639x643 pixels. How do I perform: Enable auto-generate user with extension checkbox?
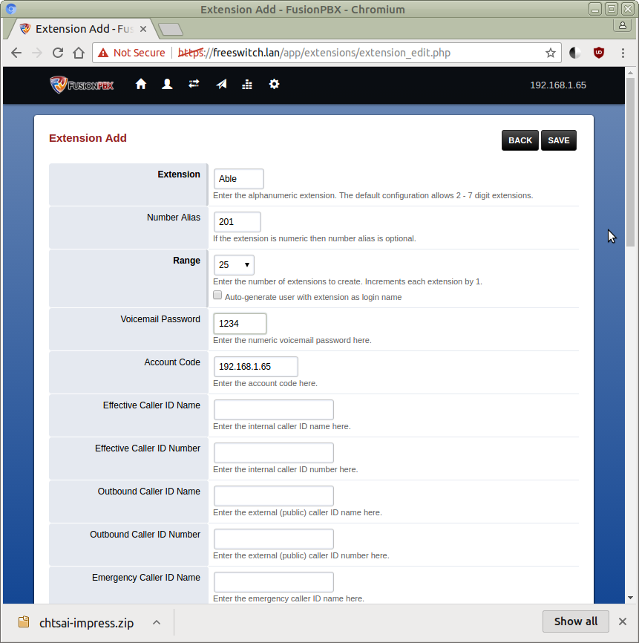217,296
